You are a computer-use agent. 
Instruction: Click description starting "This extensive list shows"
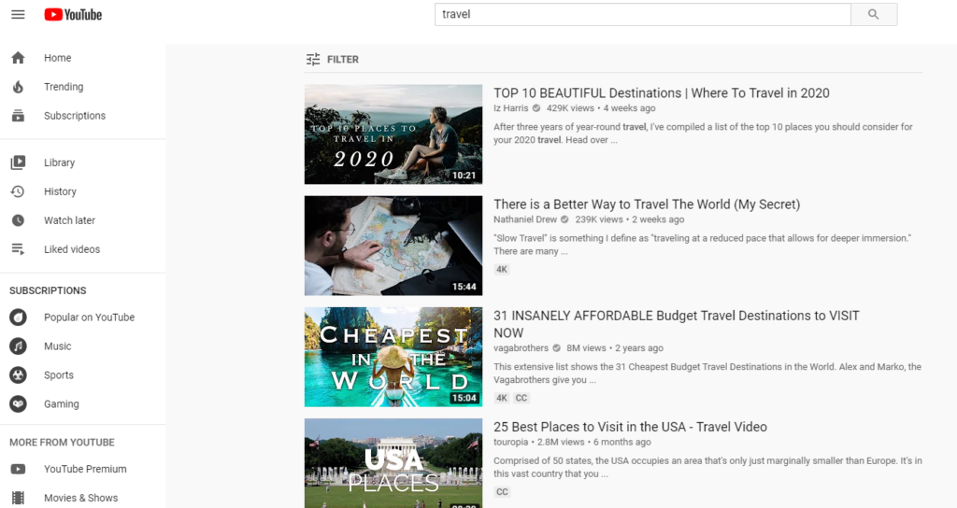(x=707, y=374)
